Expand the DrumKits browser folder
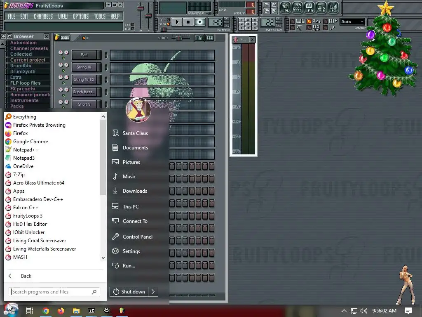Image resolution: width=422 pixels, height=317 pixels. point(21,66)
